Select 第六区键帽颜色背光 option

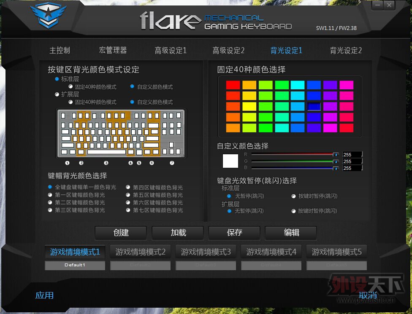(x=128, y=202)
